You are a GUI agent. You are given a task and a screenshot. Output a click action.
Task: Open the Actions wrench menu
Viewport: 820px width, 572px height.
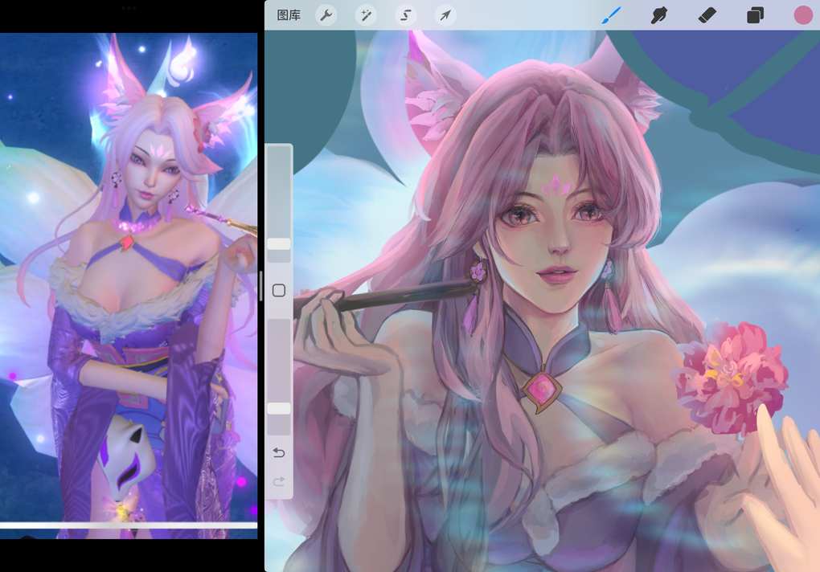pyautogui.click(x=326, y=15)
